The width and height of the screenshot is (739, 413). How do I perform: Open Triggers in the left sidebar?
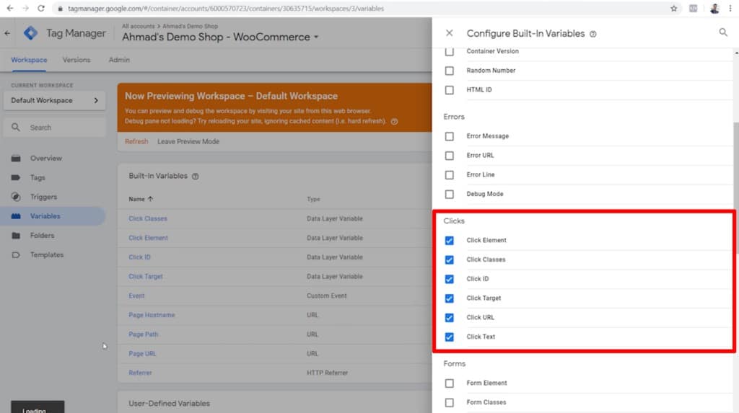point(43,197)
